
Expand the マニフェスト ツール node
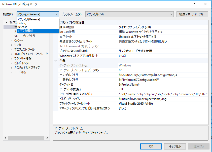coord(11,50)
